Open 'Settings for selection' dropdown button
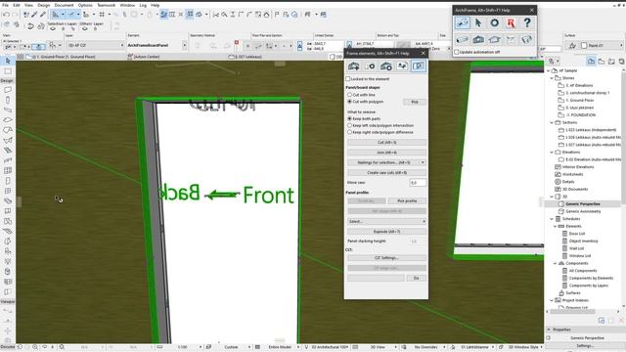 [x=386, y=162]
